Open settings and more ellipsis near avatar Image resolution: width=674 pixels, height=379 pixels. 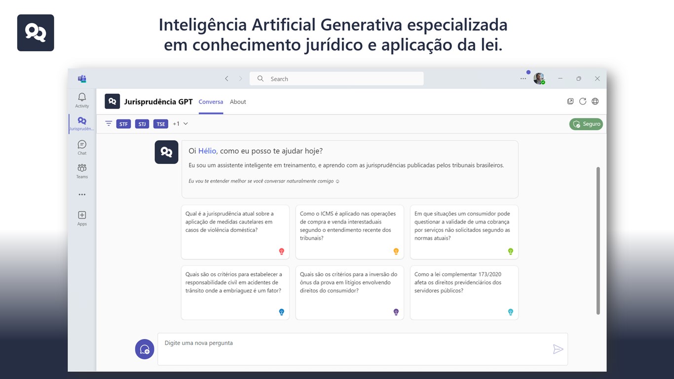523,78
